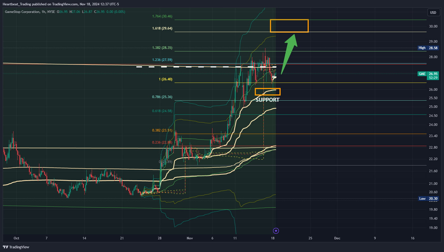
Task: Select the 1.764 (30.46) Fibonacci label
Action: coord(162,16)
